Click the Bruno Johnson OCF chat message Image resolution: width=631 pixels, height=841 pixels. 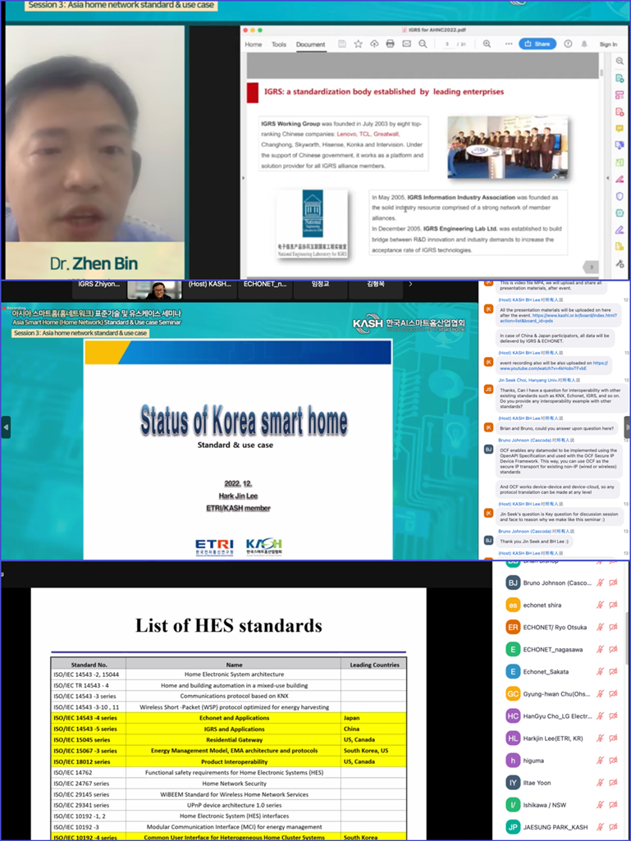(x=560, y=461)
